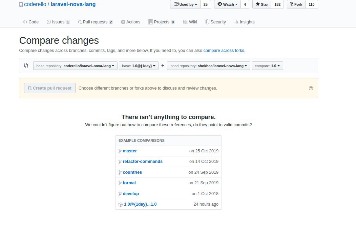
Task: Open the Watch dropdown button
Action: click(227, 4)
